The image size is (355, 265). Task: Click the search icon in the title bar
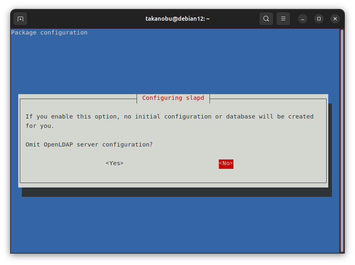click(266, 19)
